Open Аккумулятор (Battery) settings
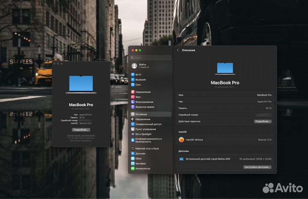The width and height of the screenshot is (308, 199). tap(142, 169)
